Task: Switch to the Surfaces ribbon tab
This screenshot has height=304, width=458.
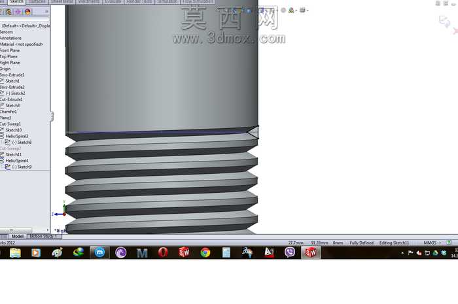Action: 37,2
